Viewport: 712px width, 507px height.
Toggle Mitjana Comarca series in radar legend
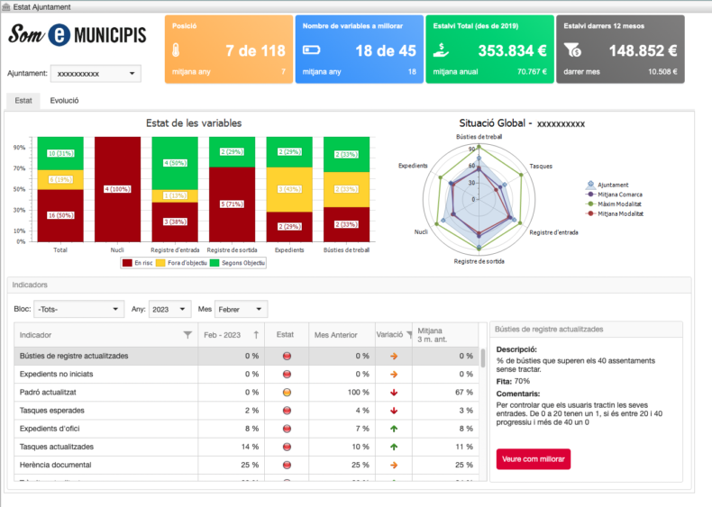click(x=614, y=195)
